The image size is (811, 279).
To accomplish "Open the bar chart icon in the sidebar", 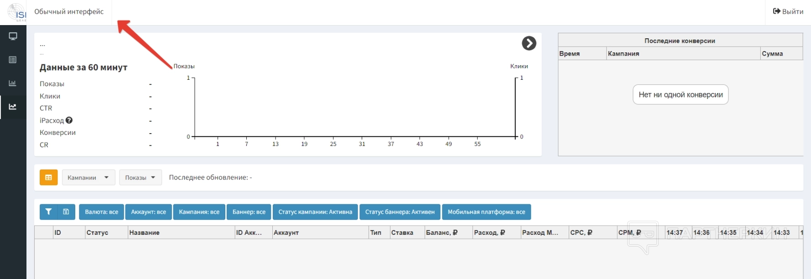I will coord(13,83).
